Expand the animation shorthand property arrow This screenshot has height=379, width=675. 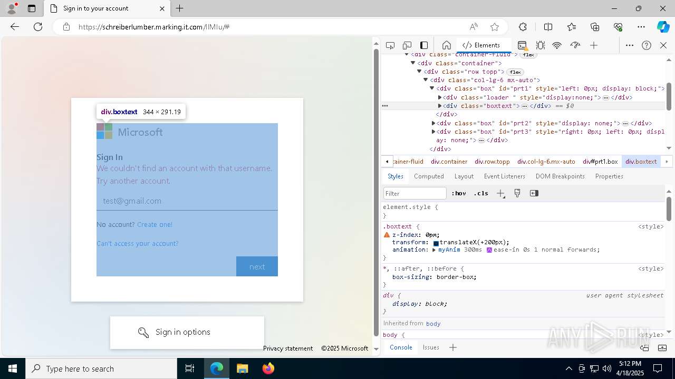[434, 250]
